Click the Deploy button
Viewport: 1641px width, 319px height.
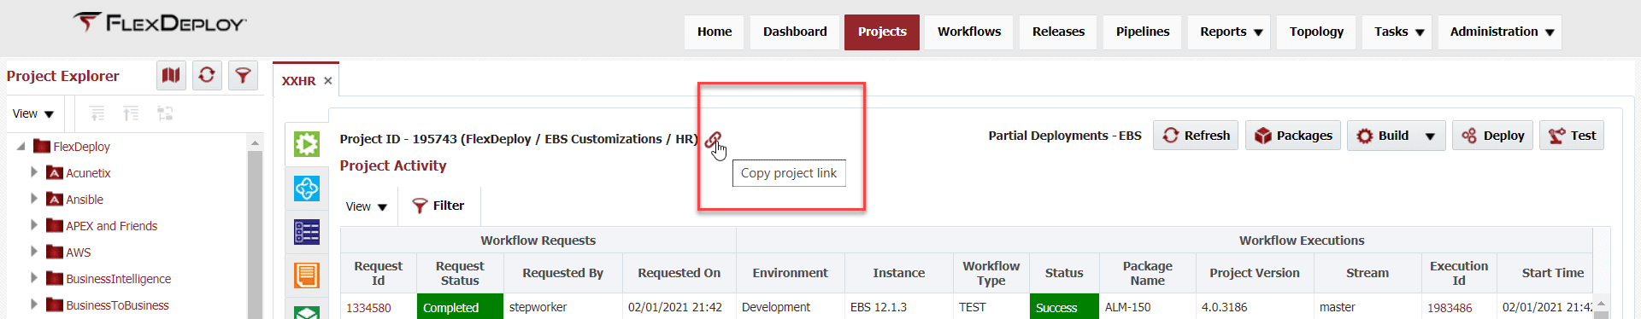tap(1493, 136)
